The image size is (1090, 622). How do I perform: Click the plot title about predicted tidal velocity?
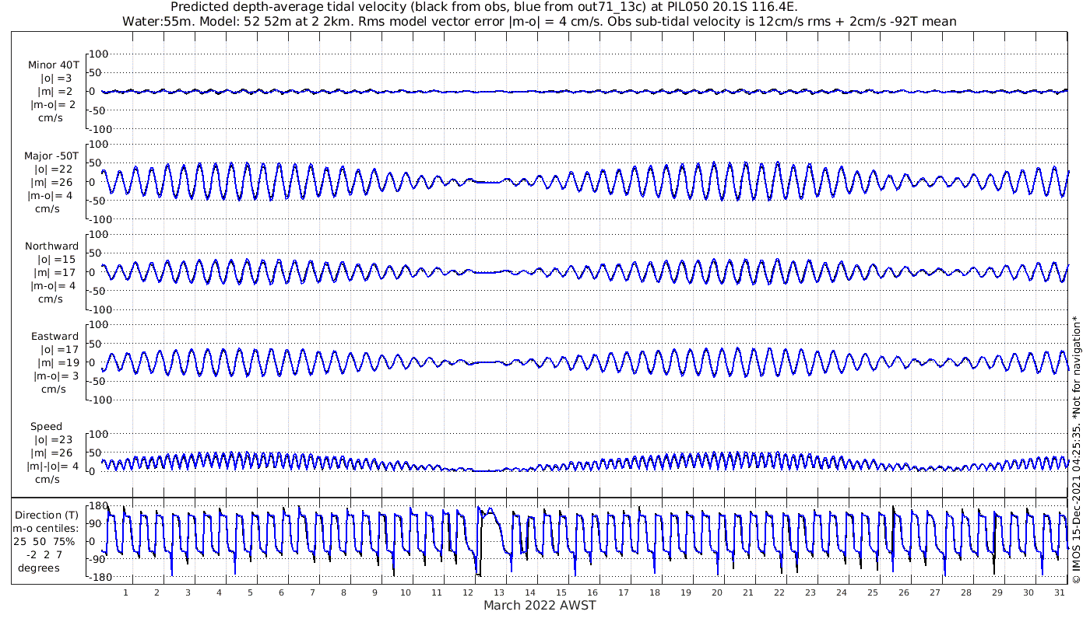pyautogui.click(x=483, y=7)
